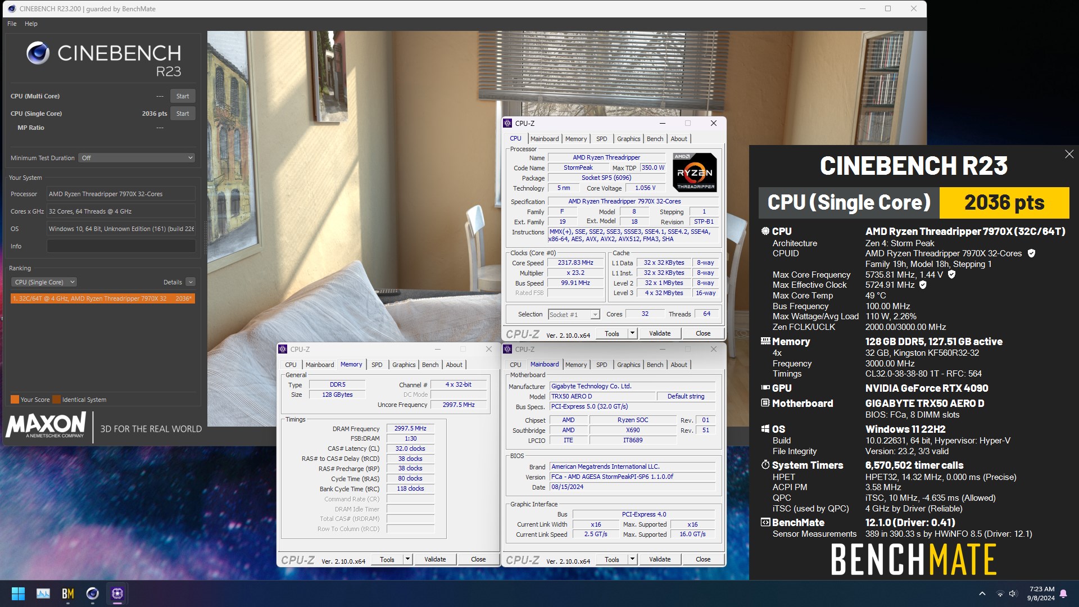Click the System Timers clock icon

click(x=765, y=465)
